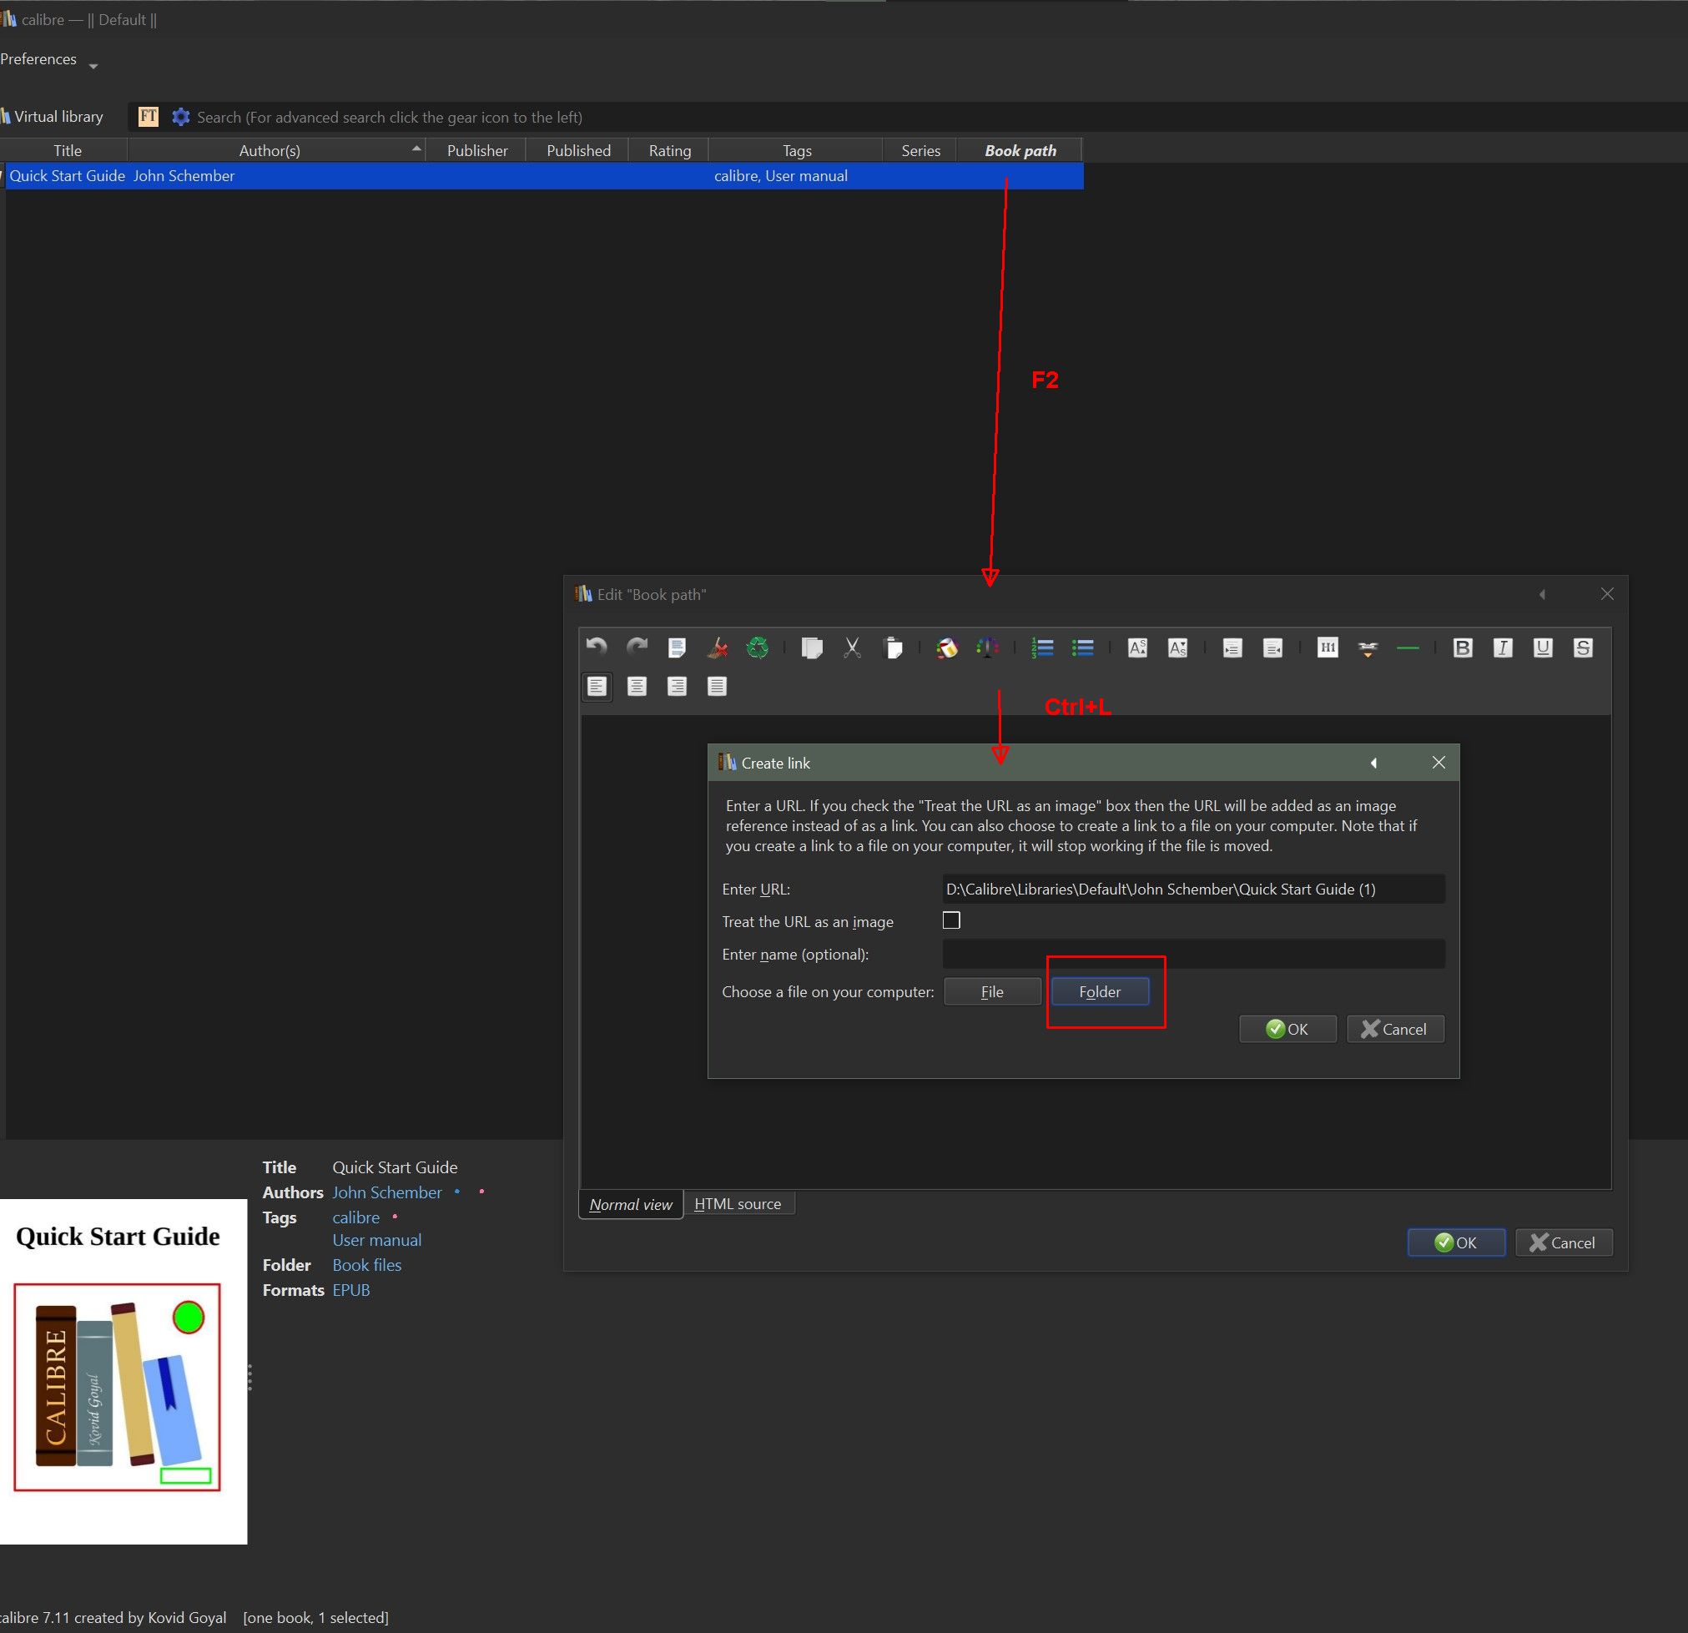
Task: Toggle underline formatting
Action: pyautogui.click(x=1543, y=648)
